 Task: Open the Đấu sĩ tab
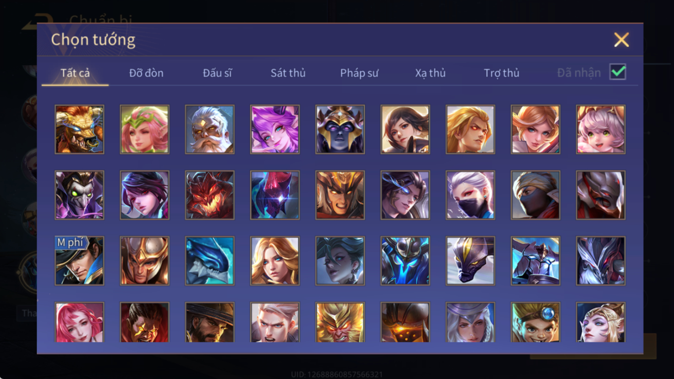tap(217, 73)
